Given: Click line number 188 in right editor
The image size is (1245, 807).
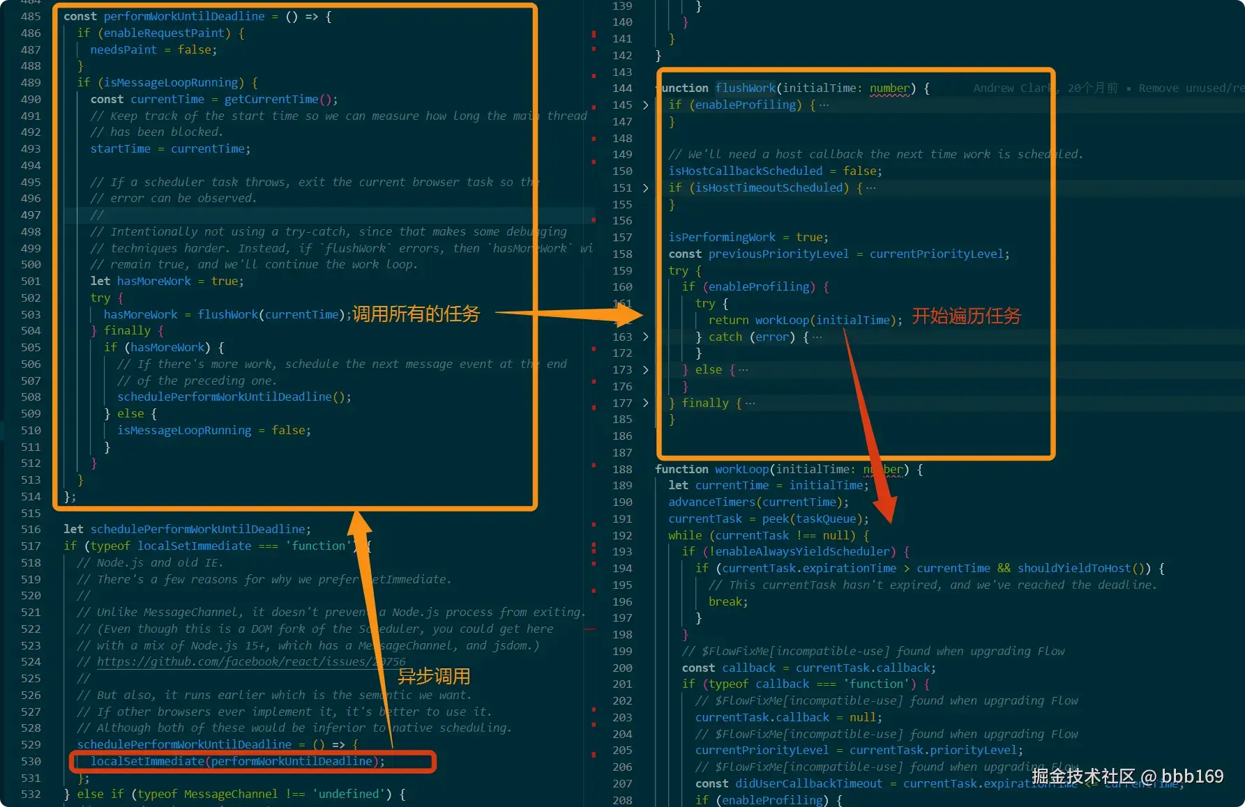Looking at the screenshot, I should pos(622,470).
